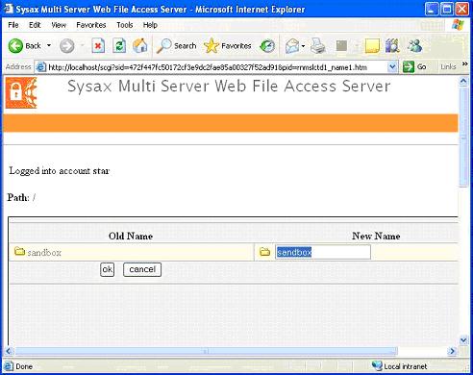
Task: Click the folder icon beside New Name field
Action: click(x=264, y=252)
